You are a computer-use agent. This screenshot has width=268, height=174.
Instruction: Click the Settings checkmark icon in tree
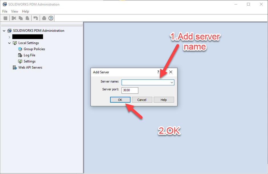(20, 61)
